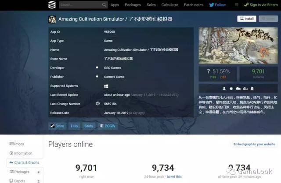Click the game header image
The image size is (281, 183).
[x=238, y=46]
